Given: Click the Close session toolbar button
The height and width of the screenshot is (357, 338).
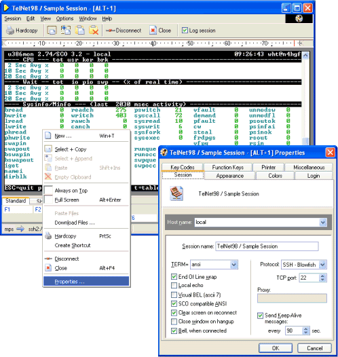Looking at the screenshot, I should (x=160, y=31).
